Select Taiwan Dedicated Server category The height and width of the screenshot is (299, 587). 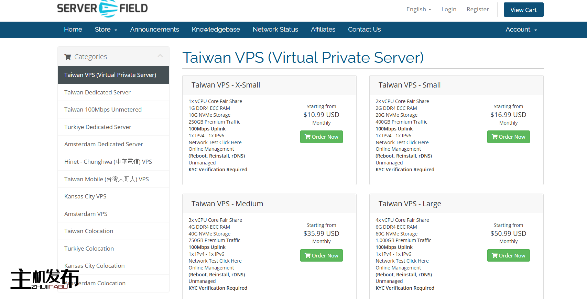click(97, 92)
